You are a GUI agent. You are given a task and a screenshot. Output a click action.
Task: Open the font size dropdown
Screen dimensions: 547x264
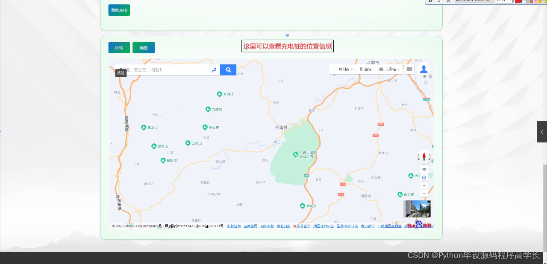point(504,1)
